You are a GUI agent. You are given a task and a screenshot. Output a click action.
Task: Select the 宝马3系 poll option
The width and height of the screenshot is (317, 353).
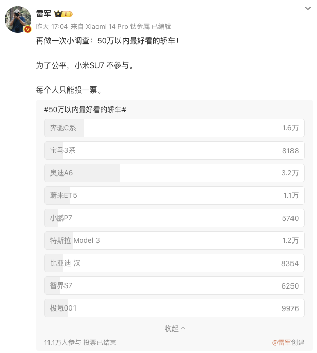175,150
